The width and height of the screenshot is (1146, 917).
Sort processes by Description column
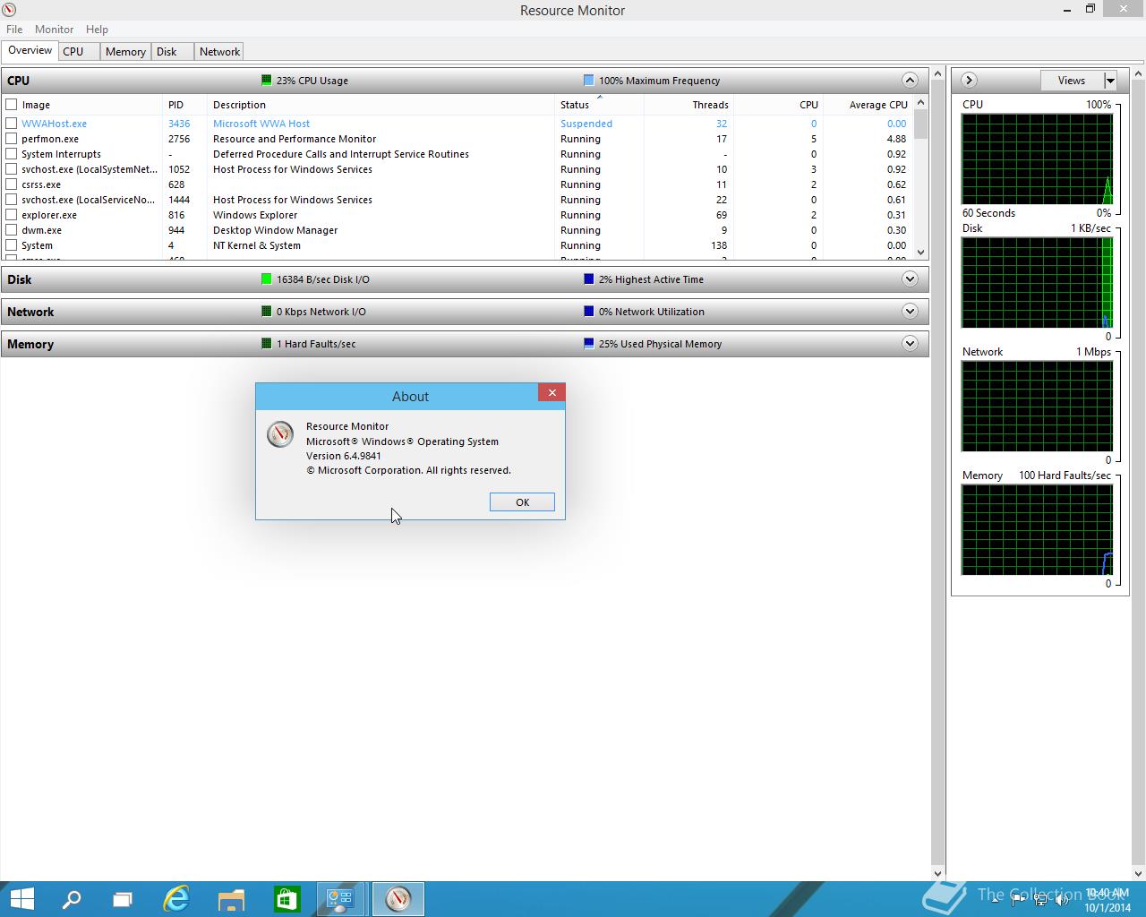381,104
